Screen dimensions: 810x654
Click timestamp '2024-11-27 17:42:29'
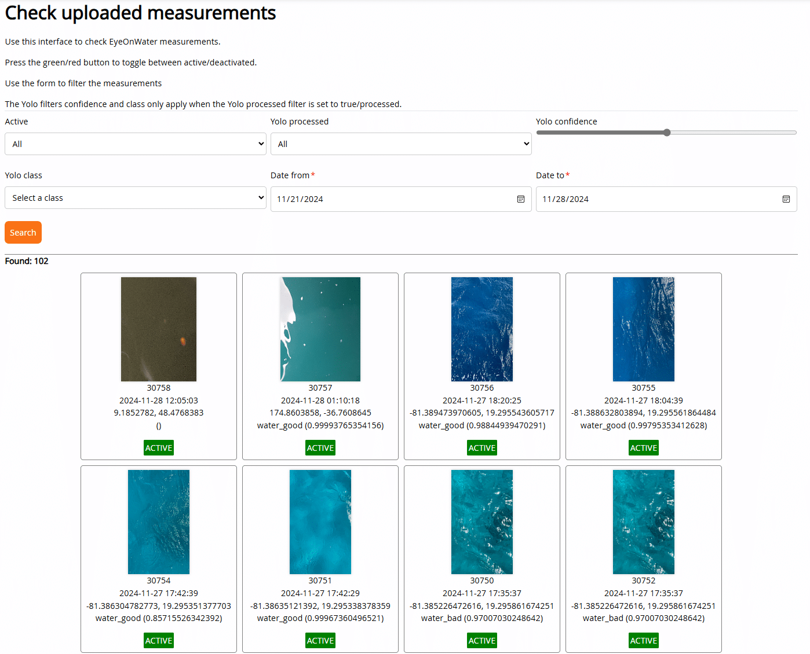320,593
